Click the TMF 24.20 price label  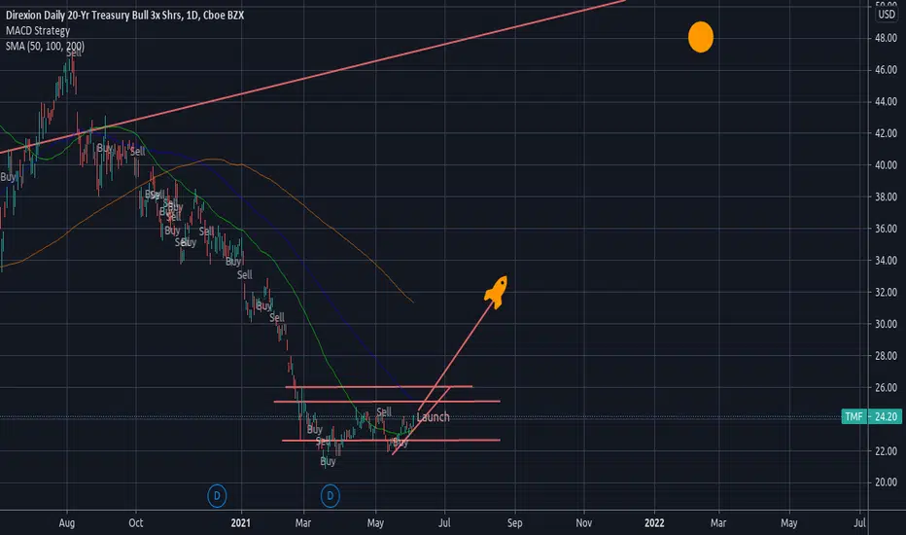[x=871, y=416]
